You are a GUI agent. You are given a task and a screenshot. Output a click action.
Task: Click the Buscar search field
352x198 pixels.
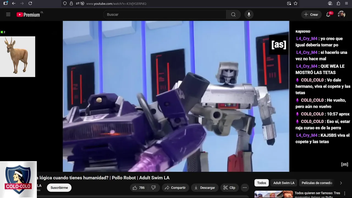[165, 15]
